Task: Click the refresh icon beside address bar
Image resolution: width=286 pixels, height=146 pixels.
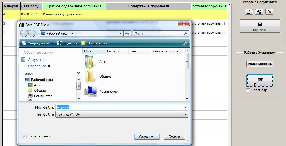Action: pos(127,34)
